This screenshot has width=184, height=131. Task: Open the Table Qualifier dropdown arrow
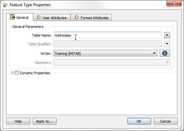click(x=167, y=44)
